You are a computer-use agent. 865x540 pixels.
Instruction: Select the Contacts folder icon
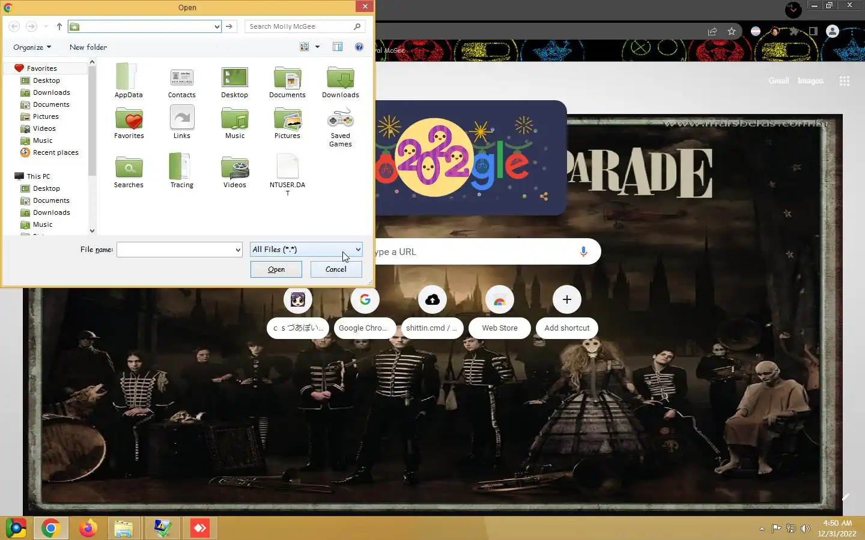[x=181, y=80]
